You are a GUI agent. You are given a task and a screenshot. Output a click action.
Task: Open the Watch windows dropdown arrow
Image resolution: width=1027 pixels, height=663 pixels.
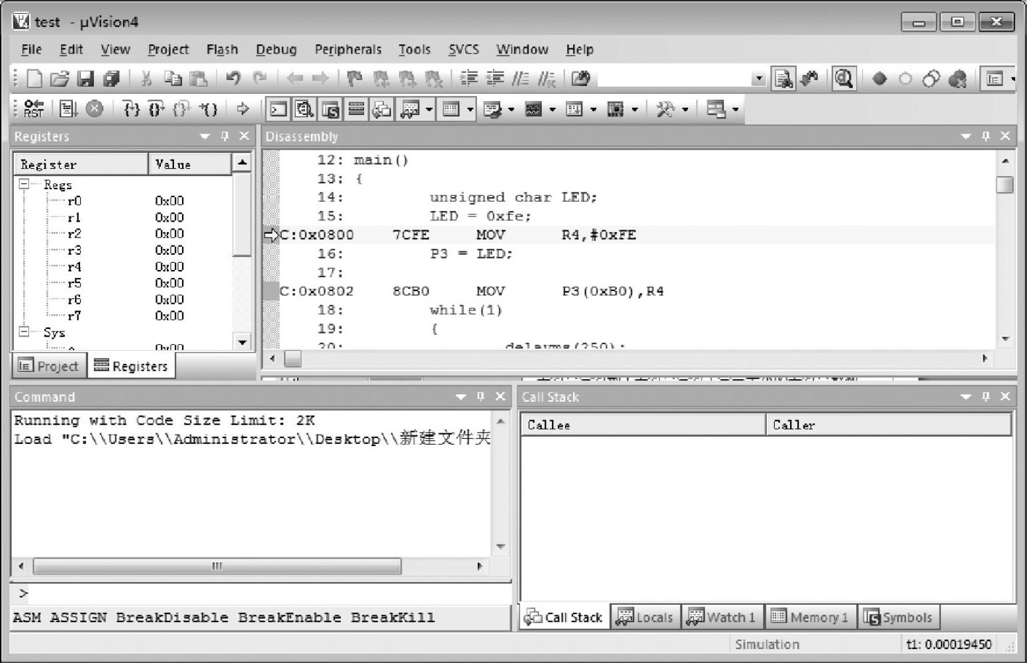pos(429,109)
